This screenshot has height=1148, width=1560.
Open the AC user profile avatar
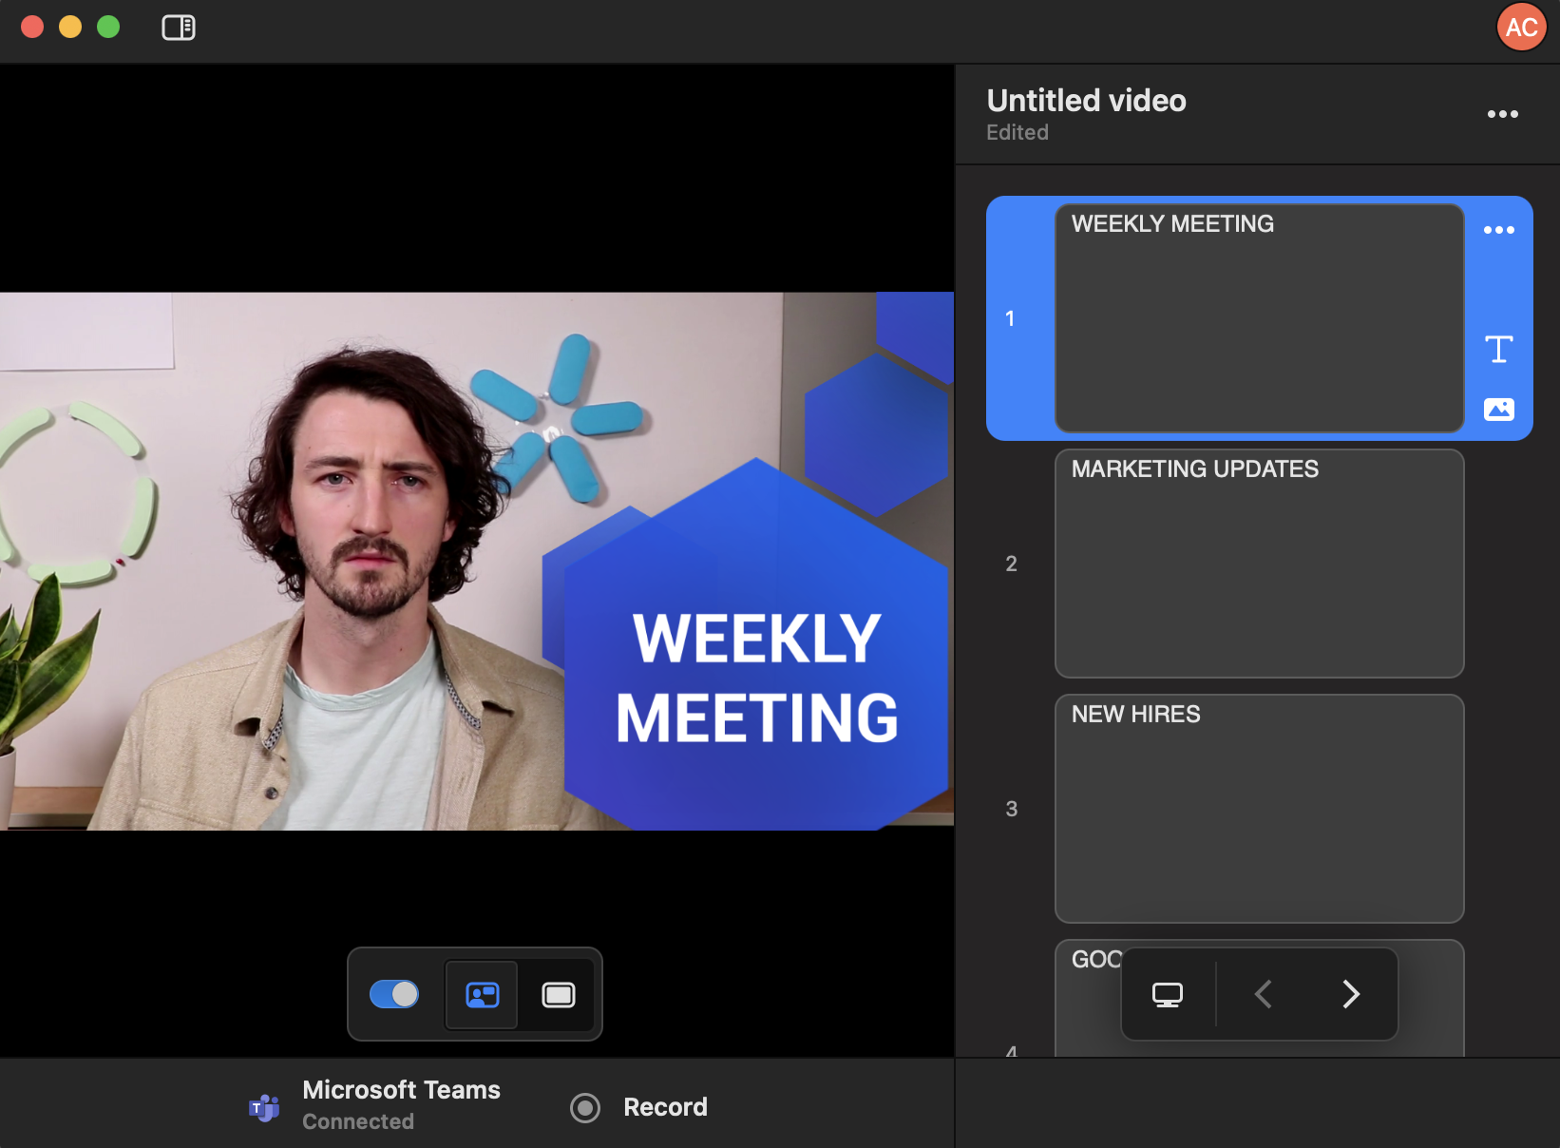[1521, 28]
